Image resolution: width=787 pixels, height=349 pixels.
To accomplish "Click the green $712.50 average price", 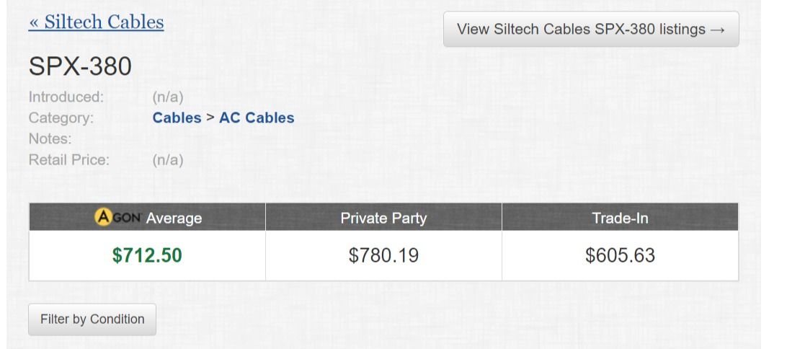I will [x=147, y=255].
